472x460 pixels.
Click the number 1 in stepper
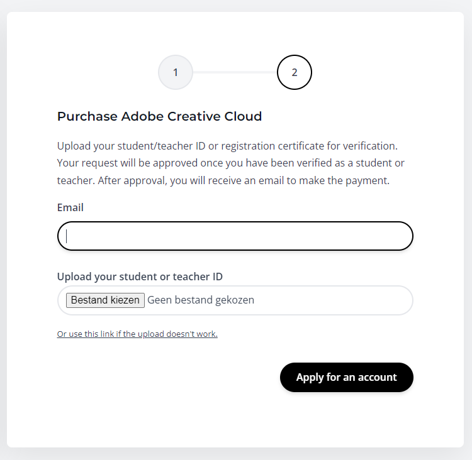click(x=176, y=72)
